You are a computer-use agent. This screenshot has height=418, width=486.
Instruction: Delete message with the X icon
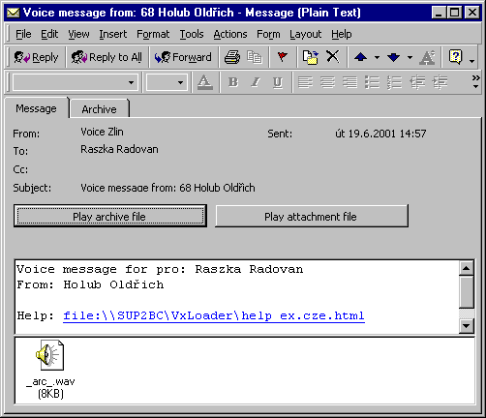(x=332, y=57)
